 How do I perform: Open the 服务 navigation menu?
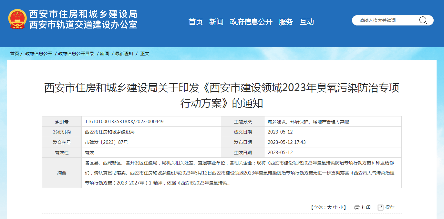[x=286, y=22]
